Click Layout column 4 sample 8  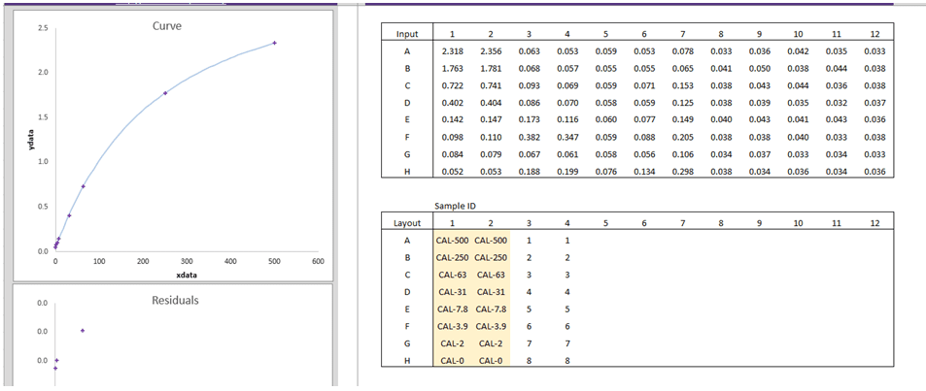tap(567, 360)
